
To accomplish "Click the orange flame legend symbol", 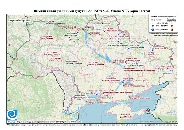I will pos(172,29).
